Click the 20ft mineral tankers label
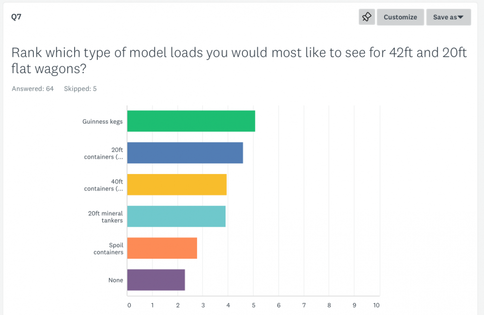This screenshot has height=315, width=484. pyautogui.click(x=106, y=217)
